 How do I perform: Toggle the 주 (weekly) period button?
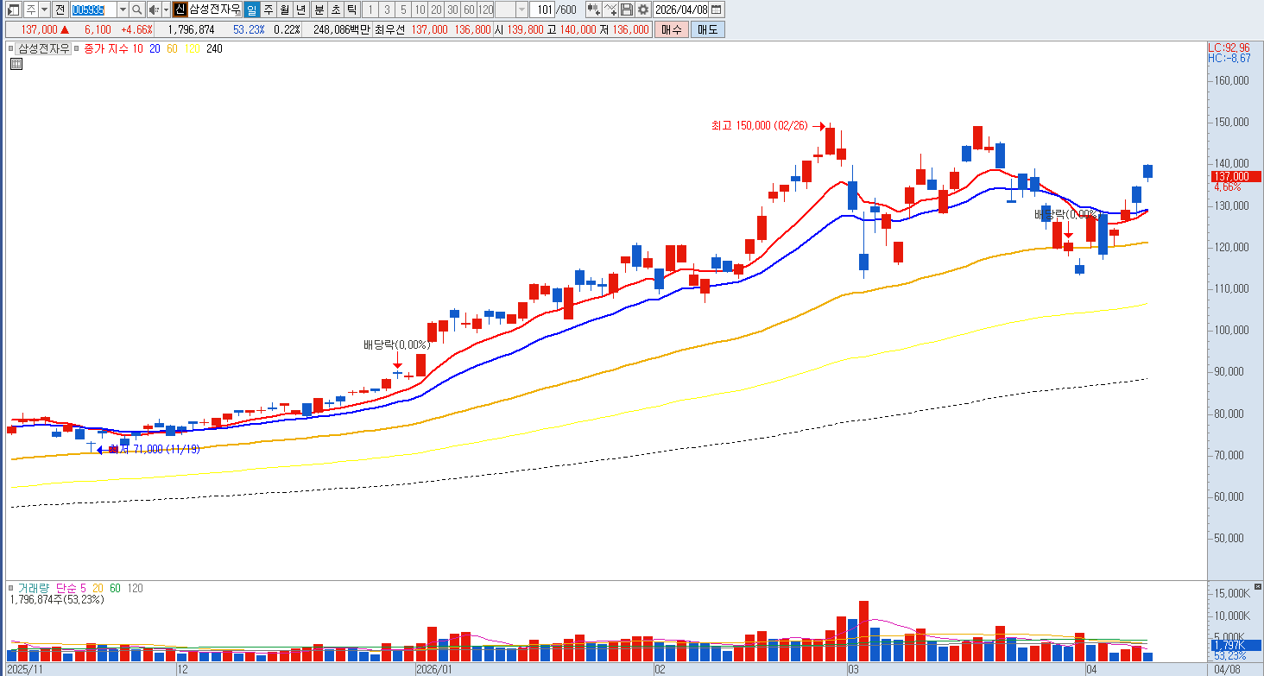point(269,9)
